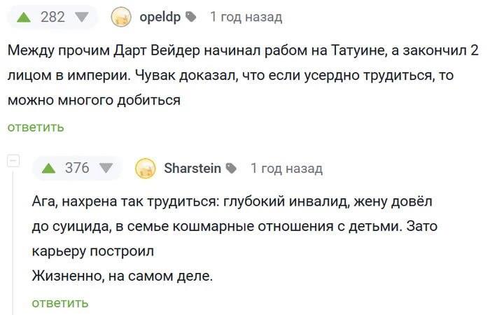Image resolution: width=490 pixels, height=315 pixels.
Task: Open Sharstein's user profile link
Action: click(192, 169)
